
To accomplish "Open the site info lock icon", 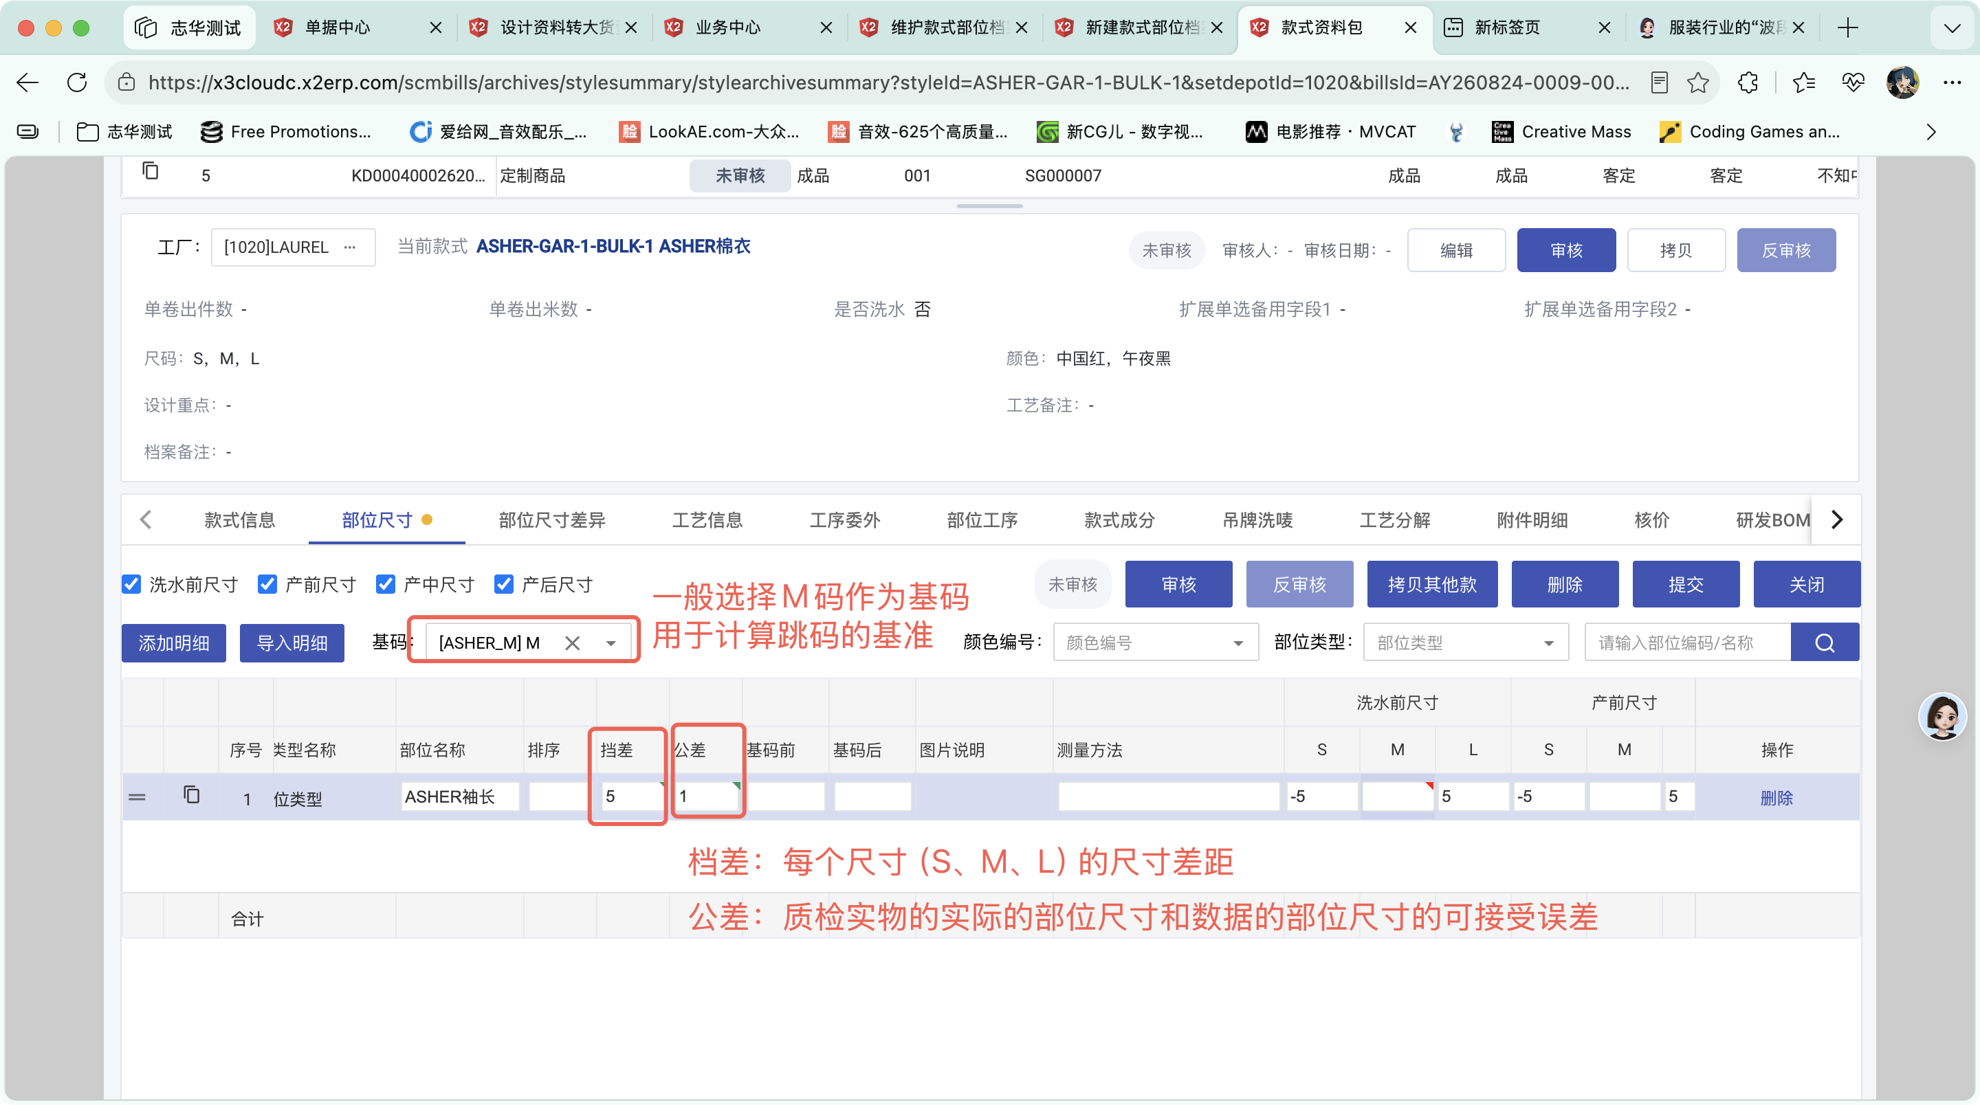I will pyautogui.click(x=126, y=82).
